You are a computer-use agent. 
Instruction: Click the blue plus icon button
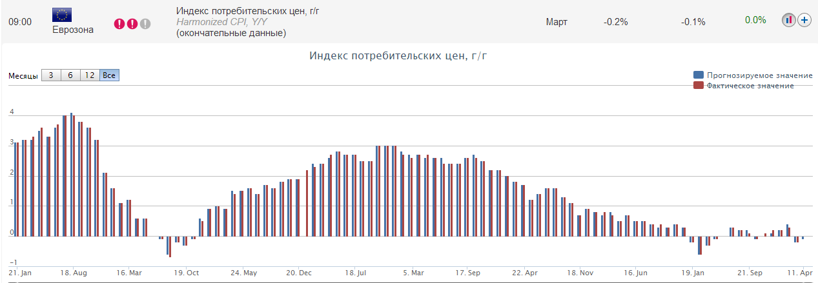804,20
